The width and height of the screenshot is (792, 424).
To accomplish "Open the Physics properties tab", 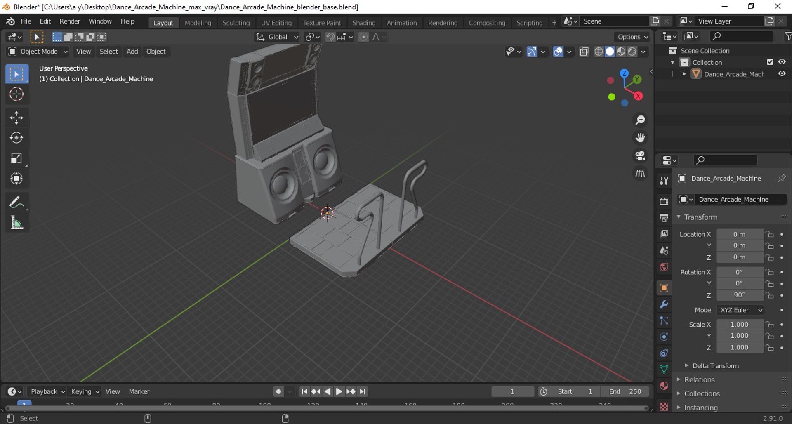I will coord(664,337).
